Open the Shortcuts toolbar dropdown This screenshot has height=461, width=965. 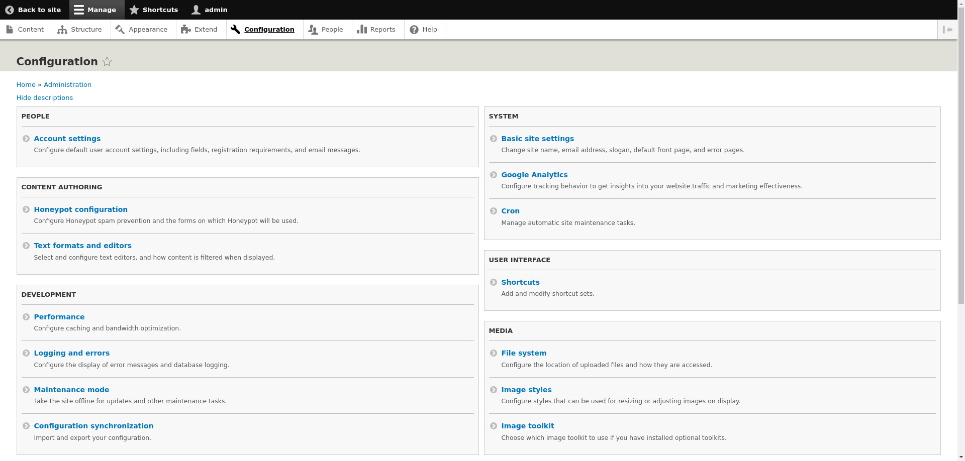[154, 10]
